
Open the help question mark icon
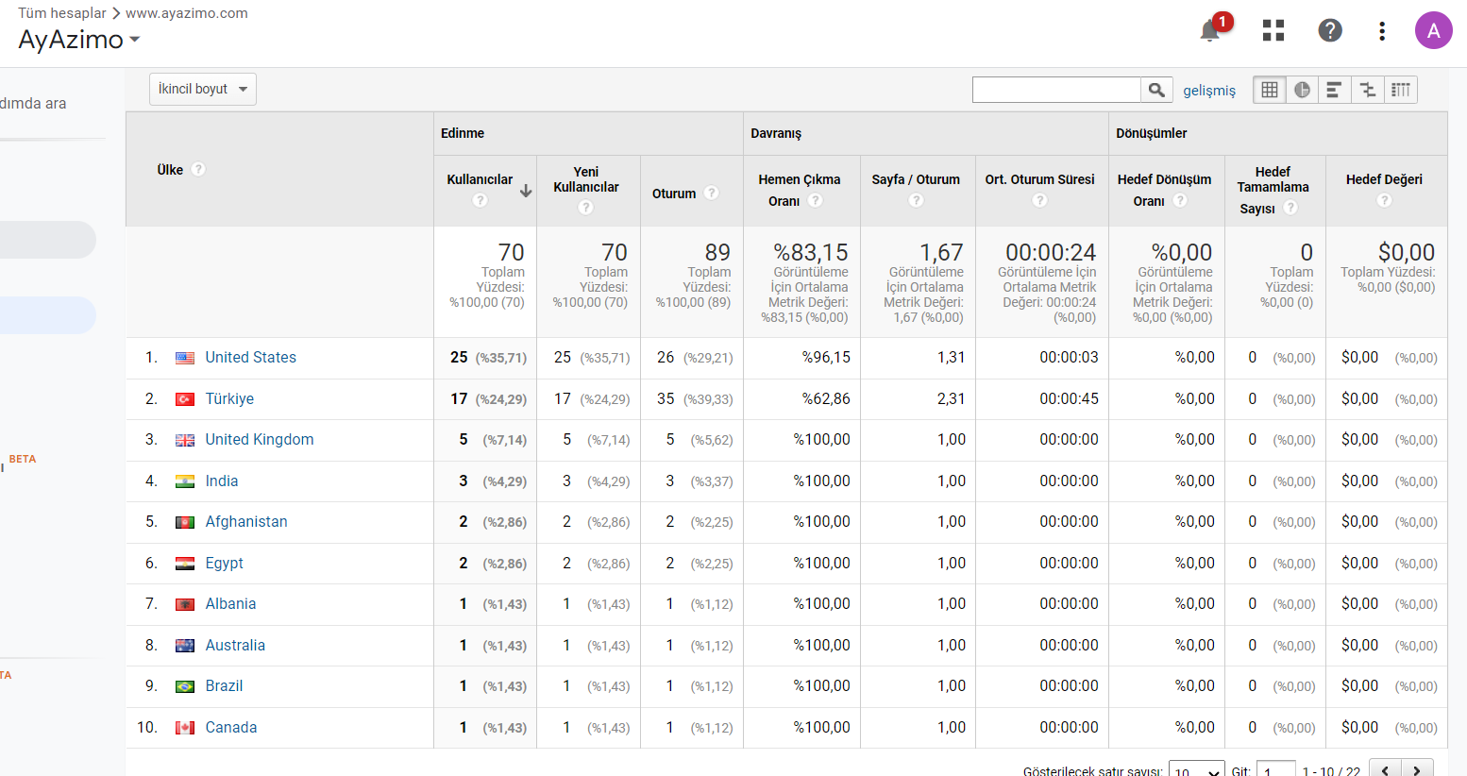tap(1330, 30)
